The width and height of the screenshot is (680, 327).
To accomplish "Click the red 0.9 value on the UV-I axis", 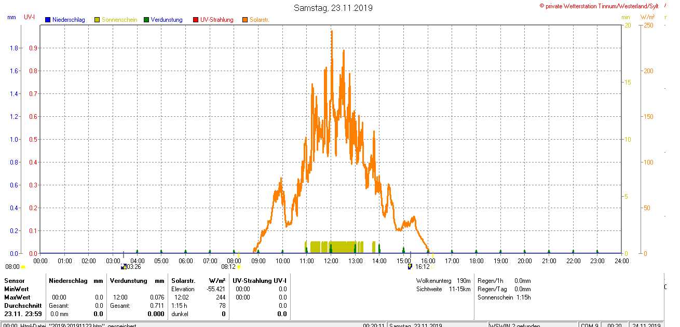I will point(33,48).
